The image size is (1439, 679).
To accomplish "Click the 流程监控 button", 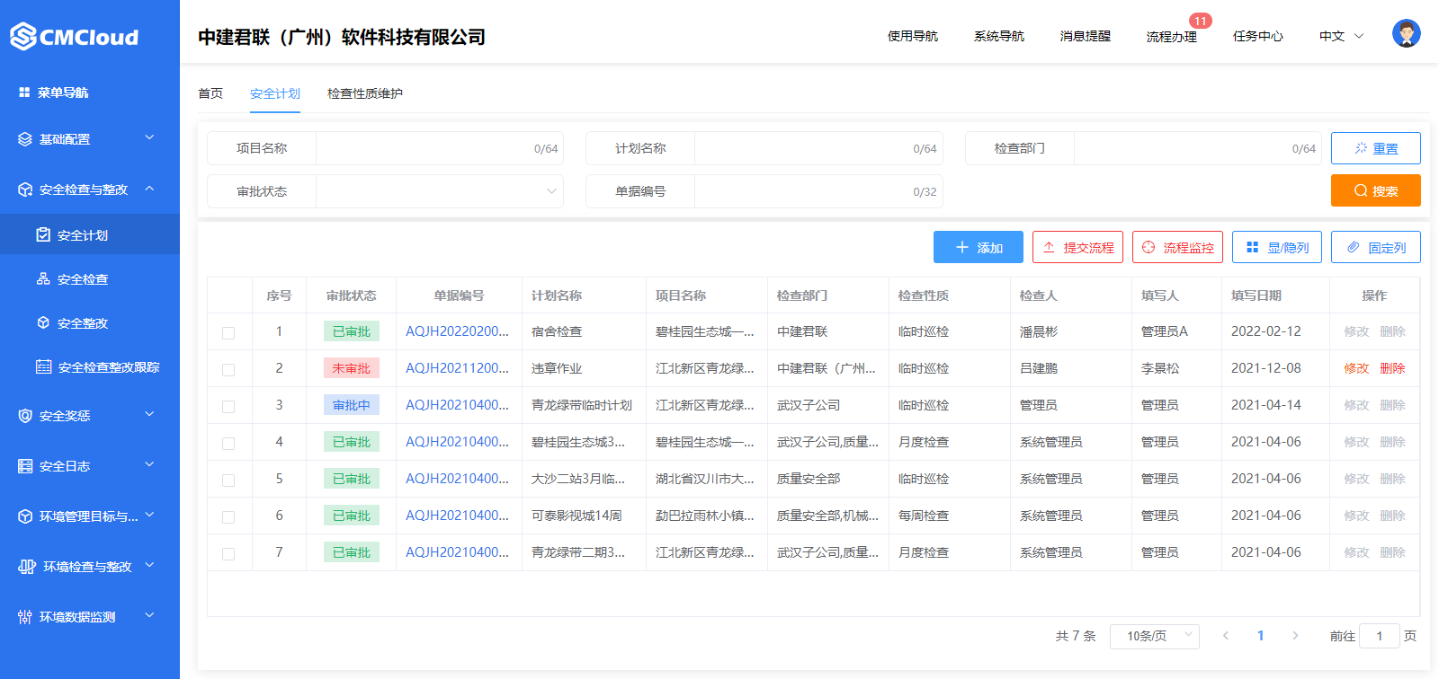I will tap(1177, 247).
